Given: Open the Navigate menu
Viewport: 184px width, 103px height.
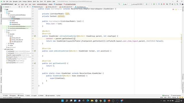Looking at the screenshot, I should pyautogui.click(x=15, y=1).
